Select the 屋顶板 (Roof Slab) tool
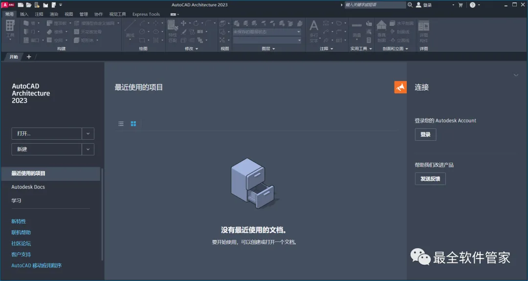The height and width of the screenshot is (281, 528). pos(59,23)
